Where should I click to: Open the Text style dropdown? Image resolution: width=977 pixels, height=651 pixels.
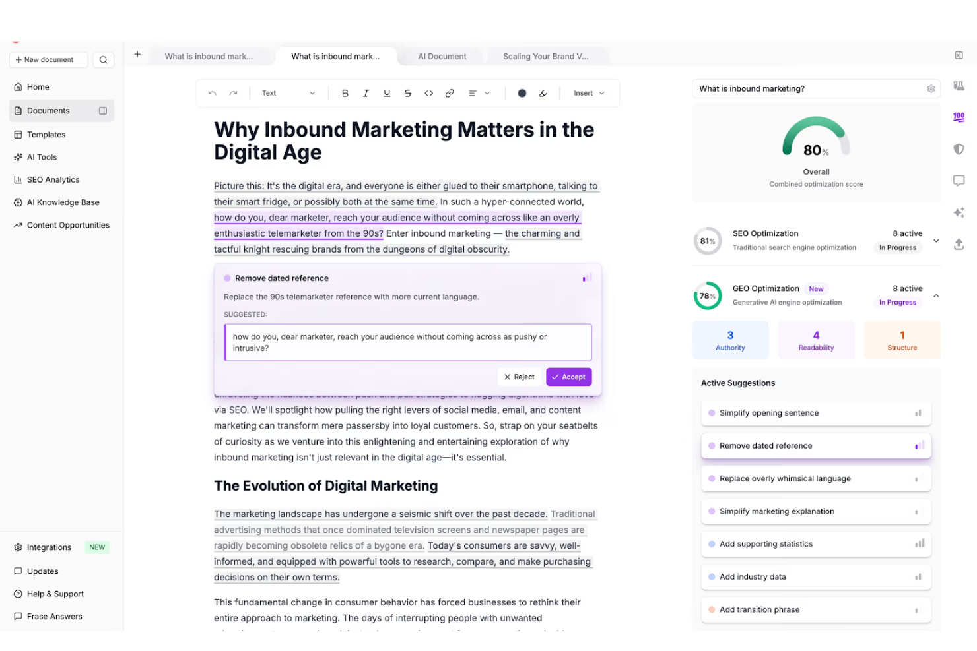(288, 94)
